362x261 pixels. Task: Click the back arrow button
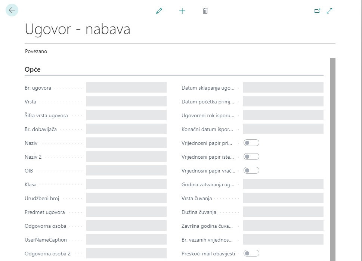point(12,10)
